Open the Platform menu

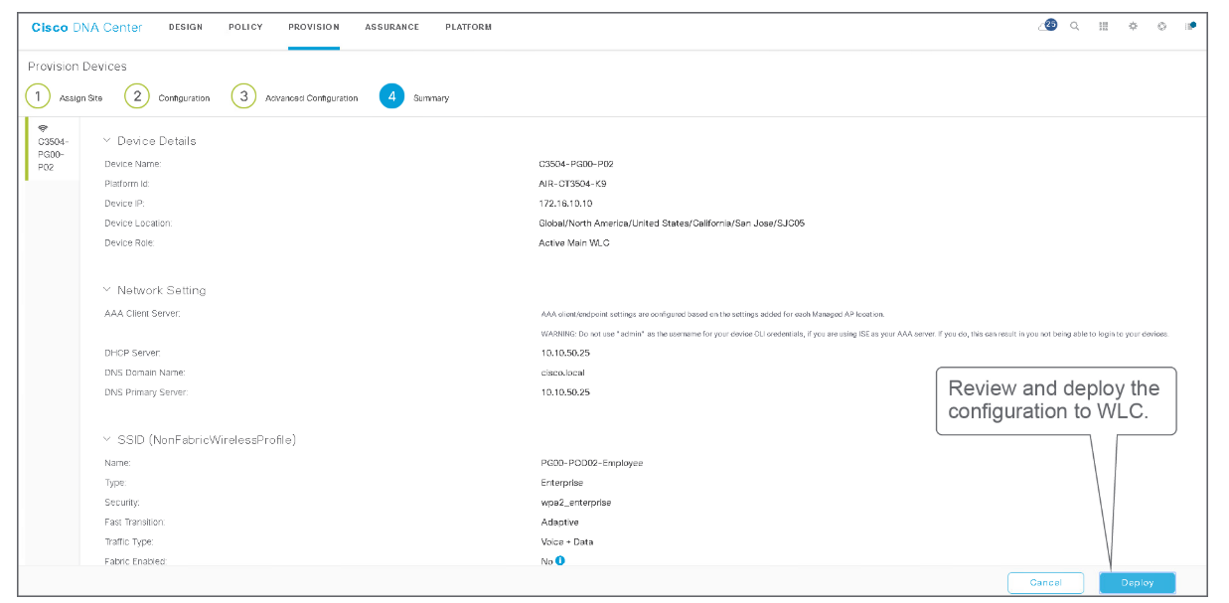[x=468, y=27]
